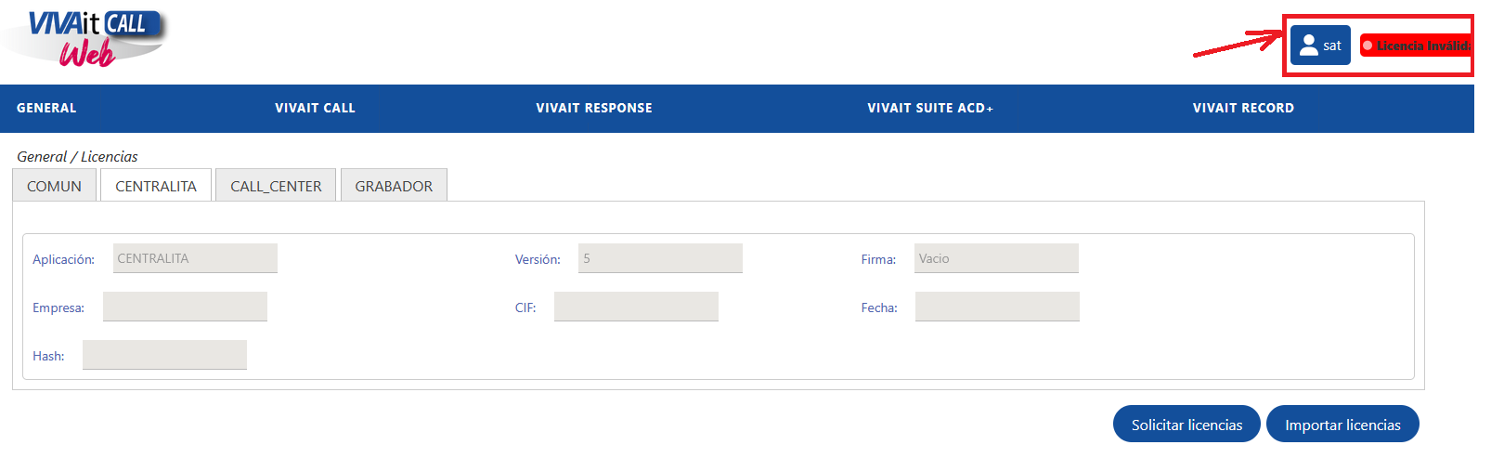Click the Solicitar licencias button

pyautogui.click(x=1186, y=424)
